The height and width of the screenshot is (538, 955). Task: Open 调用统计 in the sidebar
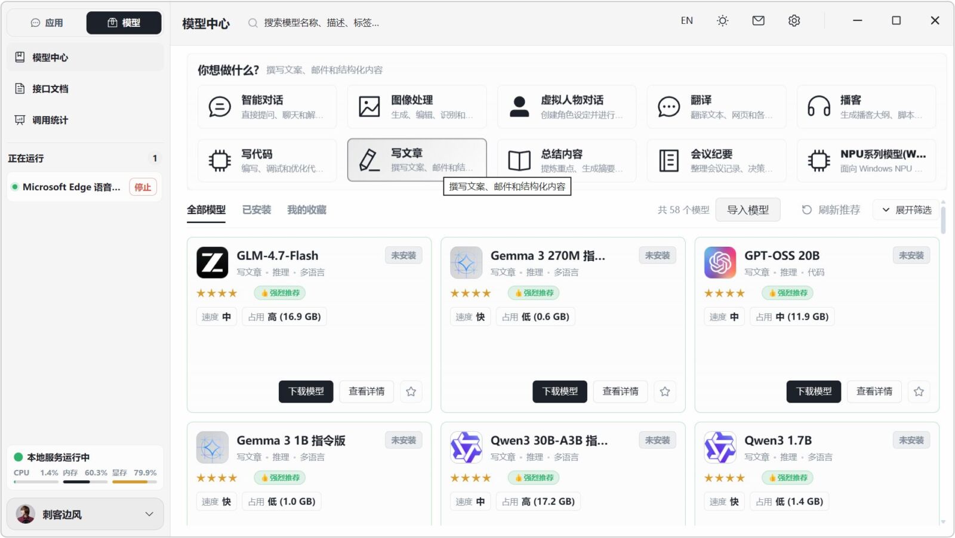(85, 120)
